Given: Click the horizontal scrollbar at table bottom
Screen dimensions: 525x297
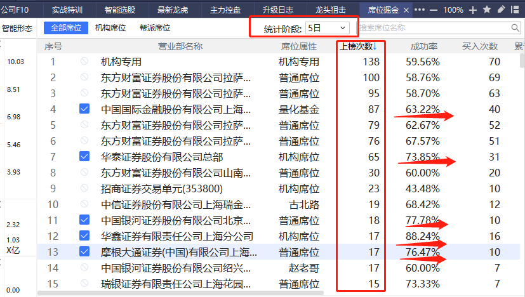Looking at the screenshot, I should point(181,293).
